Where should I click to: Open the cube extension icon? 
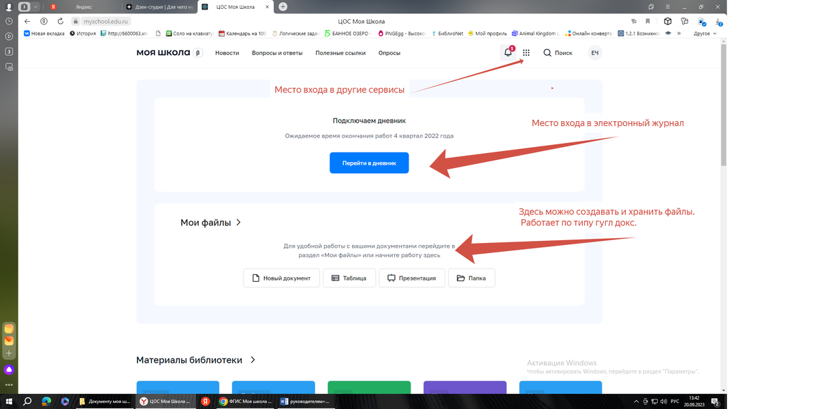[668, 21]
